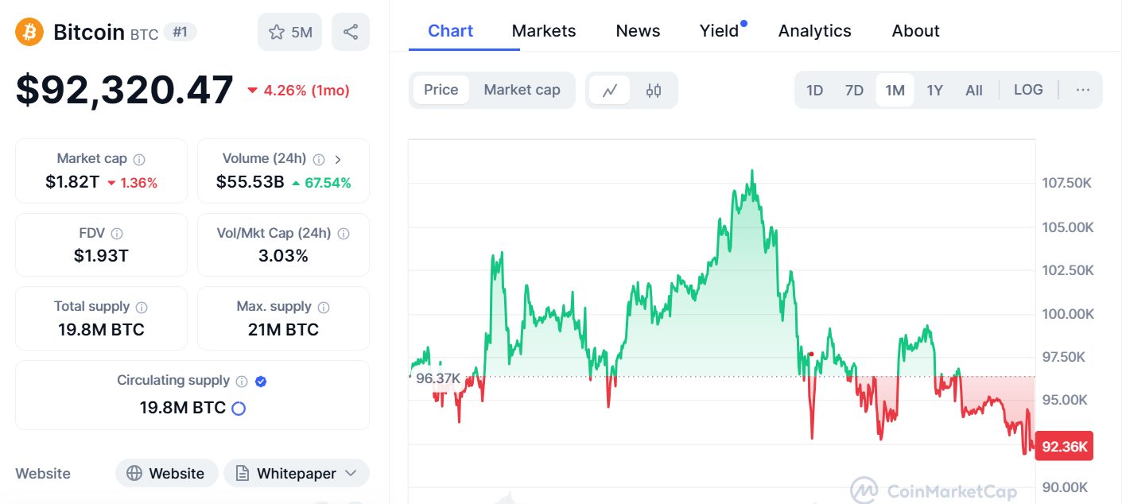
Task: Open the Markets tab
Action: click(x=544, y=31)
